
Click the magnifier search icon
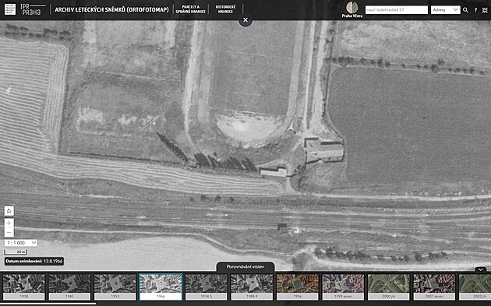coord(465,10)
